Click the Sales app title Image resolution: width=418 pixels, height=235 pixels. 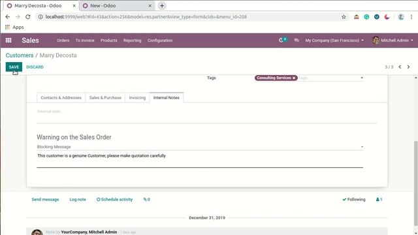coord(31,40)
